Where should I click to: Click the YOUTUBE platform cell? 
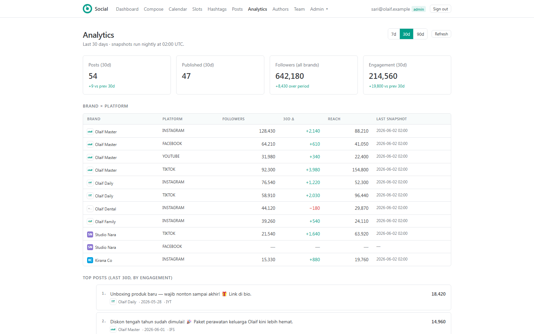[171, 156]
